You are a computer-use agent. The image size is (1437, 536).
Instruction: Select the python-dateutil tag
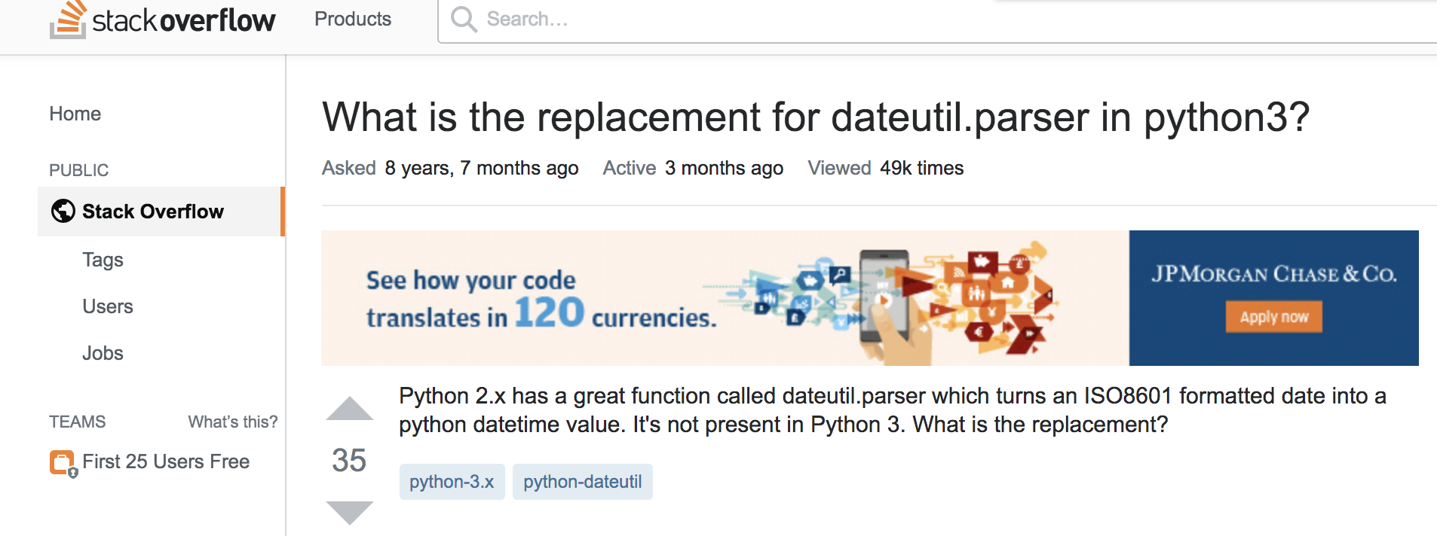pyautogui.click(x=582, y=481)
